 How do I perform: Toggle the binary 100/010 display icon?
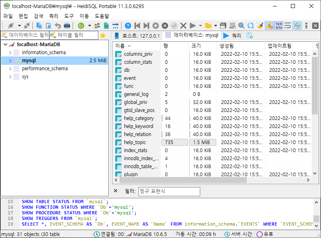[278, 26]
